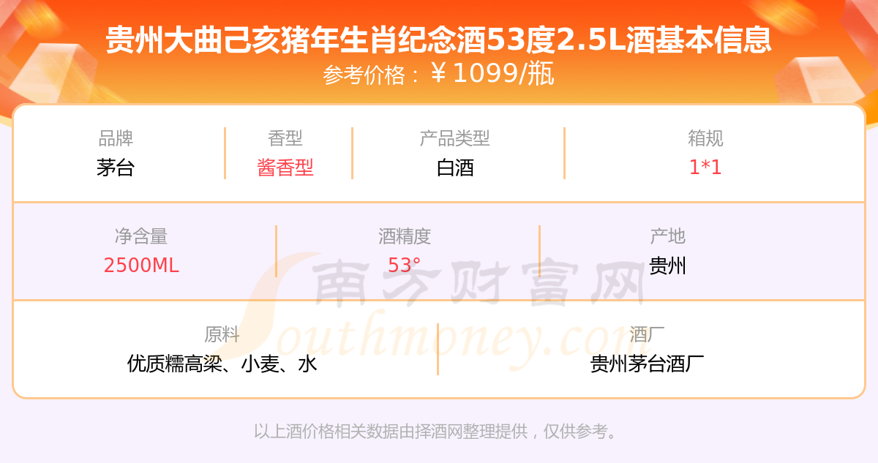Click the 香型 label
Viewport: 878px width, 463px height.
pyautogui.click(x=285, y=138)
